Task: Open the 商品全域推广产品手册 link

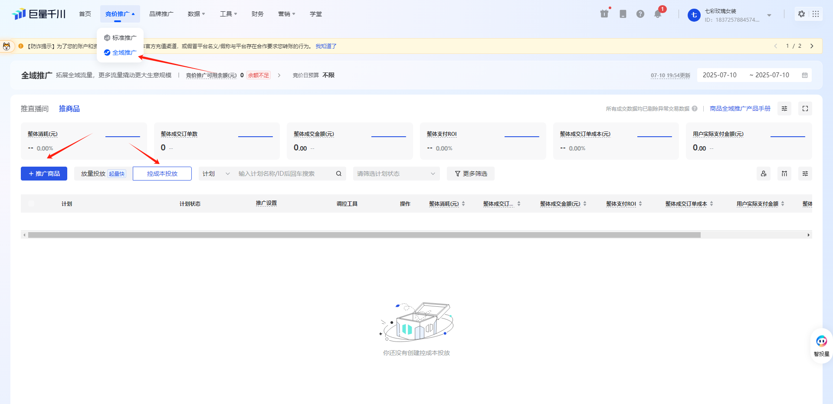Action: [740, 108]
